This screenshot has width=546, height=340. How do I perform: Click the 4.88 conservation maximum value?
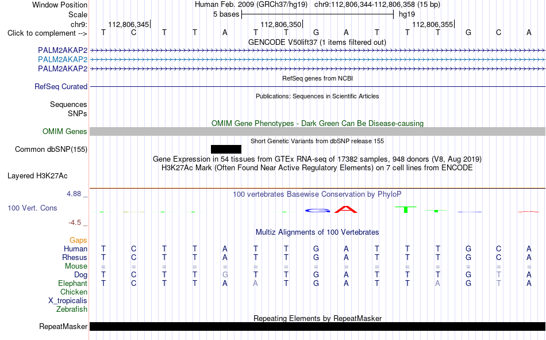click(74, 193)
